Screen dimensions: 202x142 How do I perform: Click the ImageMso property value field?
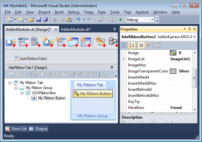coord(180,65)
